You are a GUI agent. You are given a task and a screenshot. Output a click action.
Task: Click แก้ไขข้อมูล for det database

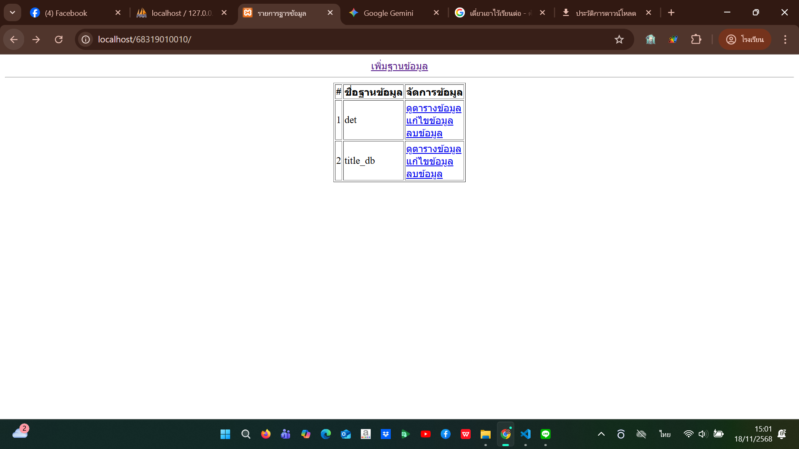[x=429, y=121]
